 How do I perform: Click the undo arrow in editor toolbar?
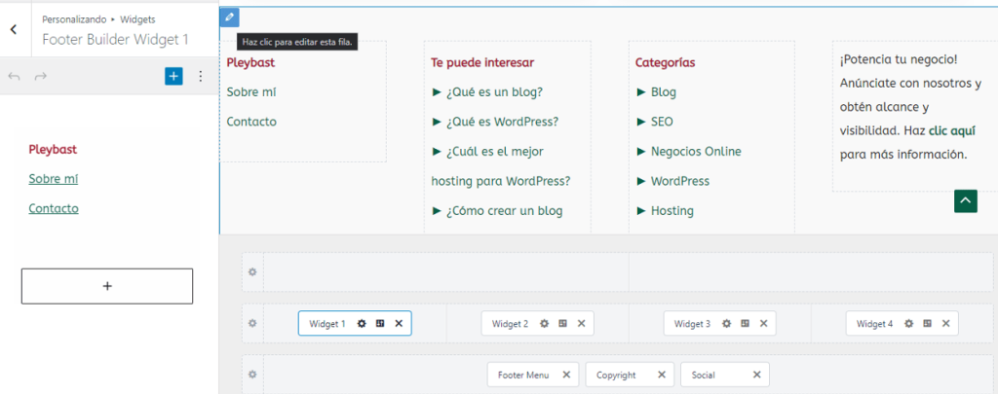click(x=14, y=76)
